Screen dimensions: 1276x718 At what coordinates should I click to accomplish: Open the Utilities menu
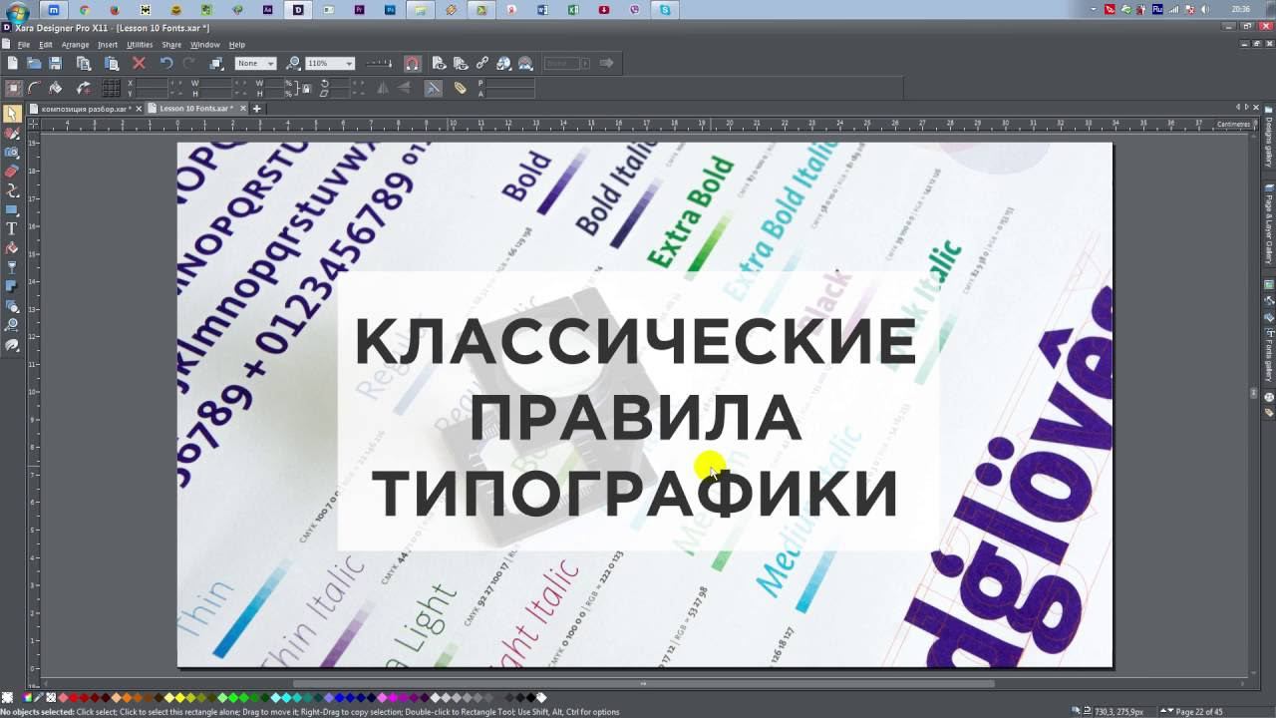point(140,45)
